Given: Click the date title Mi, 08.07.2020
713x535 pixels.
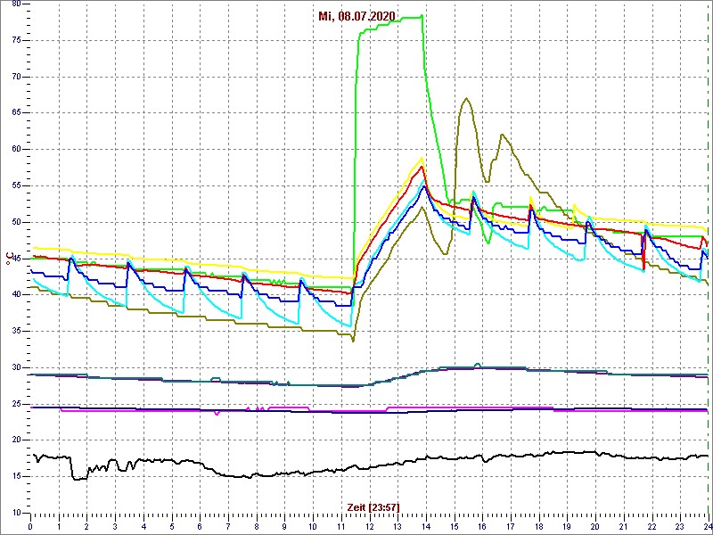Looking at the screenshot, I should click(356, 17).
